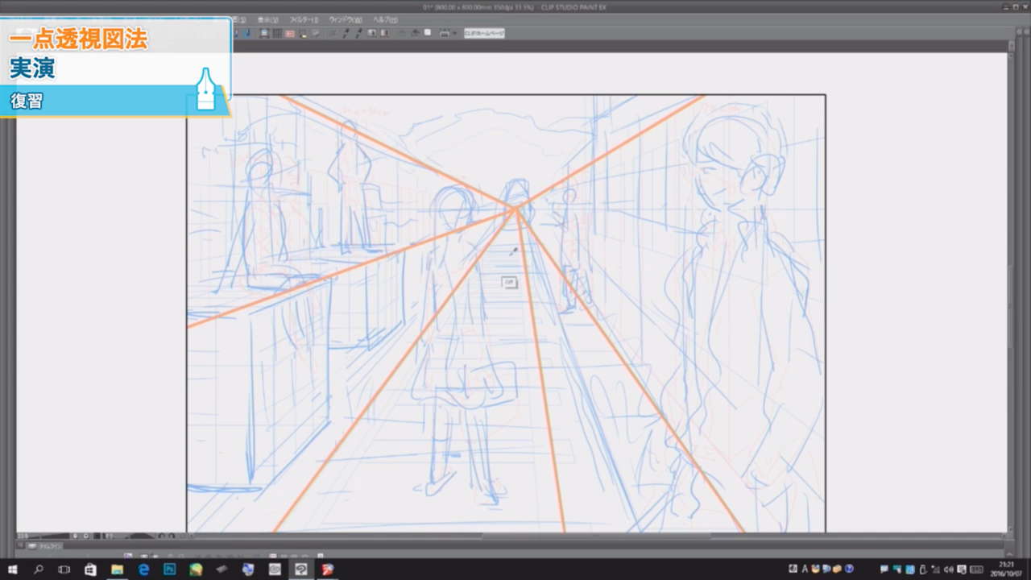This screenshot has height=580, width=1031.
Task: Click the second pen-shaped Snap to Special Ruler icon
Action: point(359,33)
